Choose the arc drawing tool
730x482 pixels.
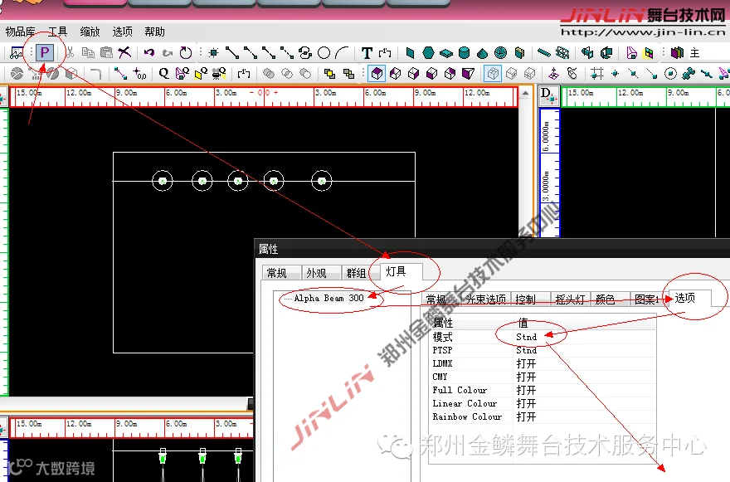(342, 53)
